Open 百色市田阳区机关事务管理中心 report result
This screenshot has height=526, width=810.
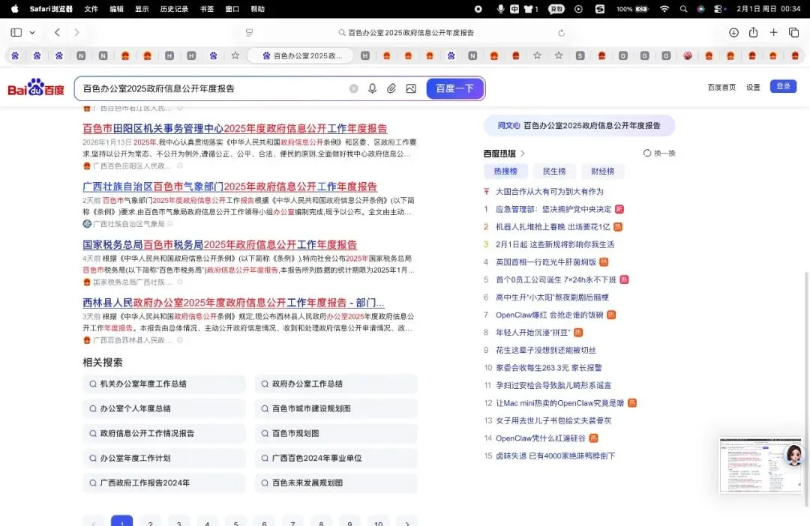pos(235,129)
